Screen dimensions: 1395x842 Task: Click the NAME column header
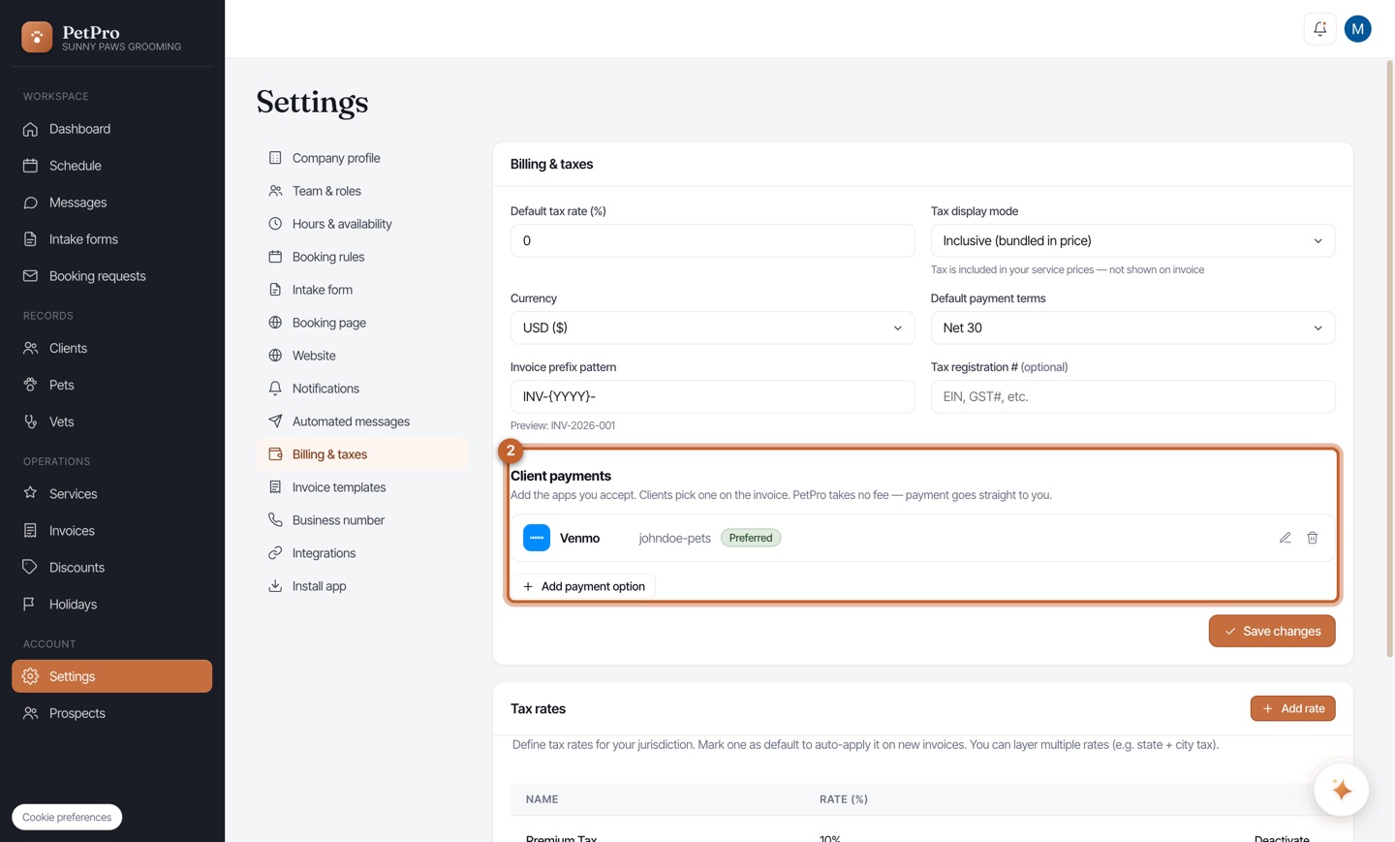tap(542, 799)
